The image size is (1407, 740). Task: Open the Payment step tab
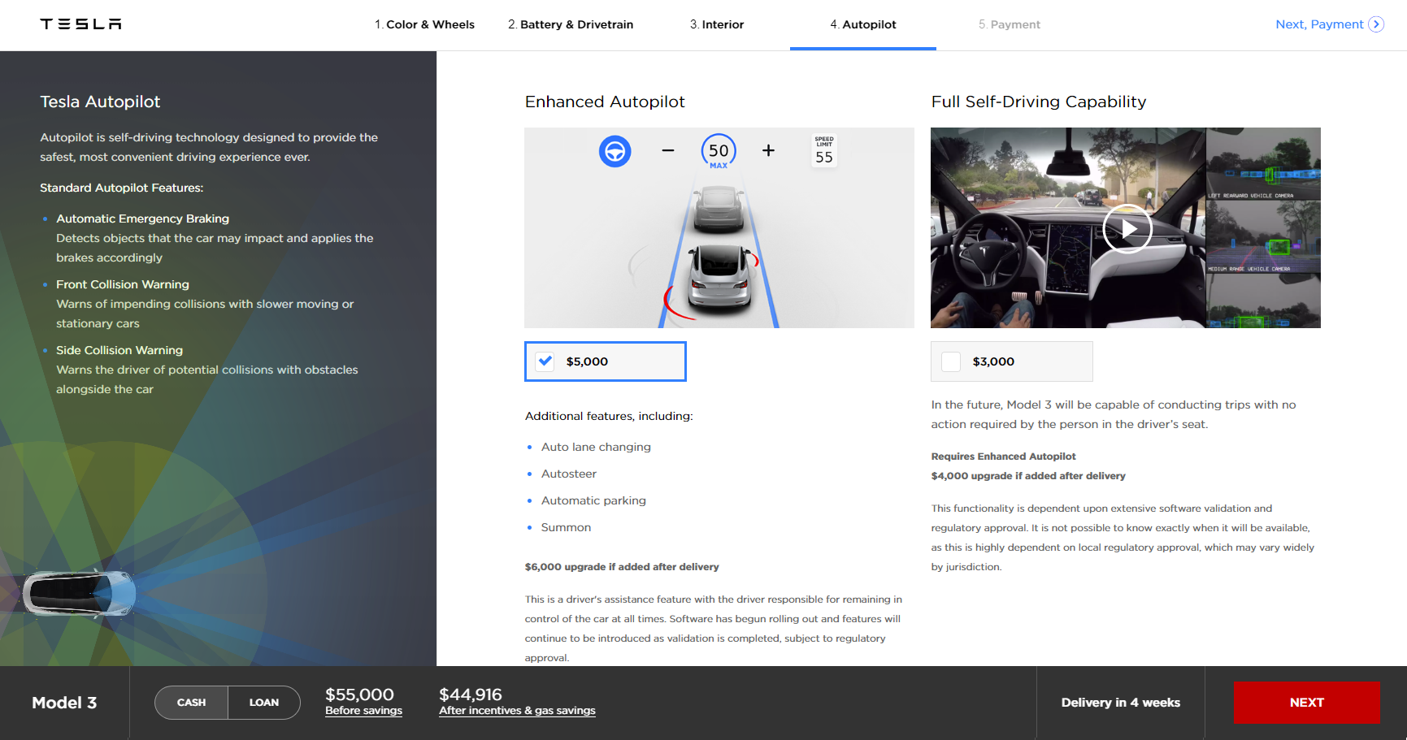1010,24
